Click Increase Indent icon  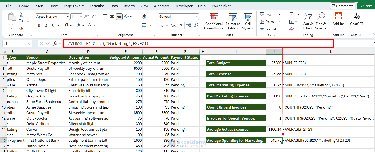134,25
